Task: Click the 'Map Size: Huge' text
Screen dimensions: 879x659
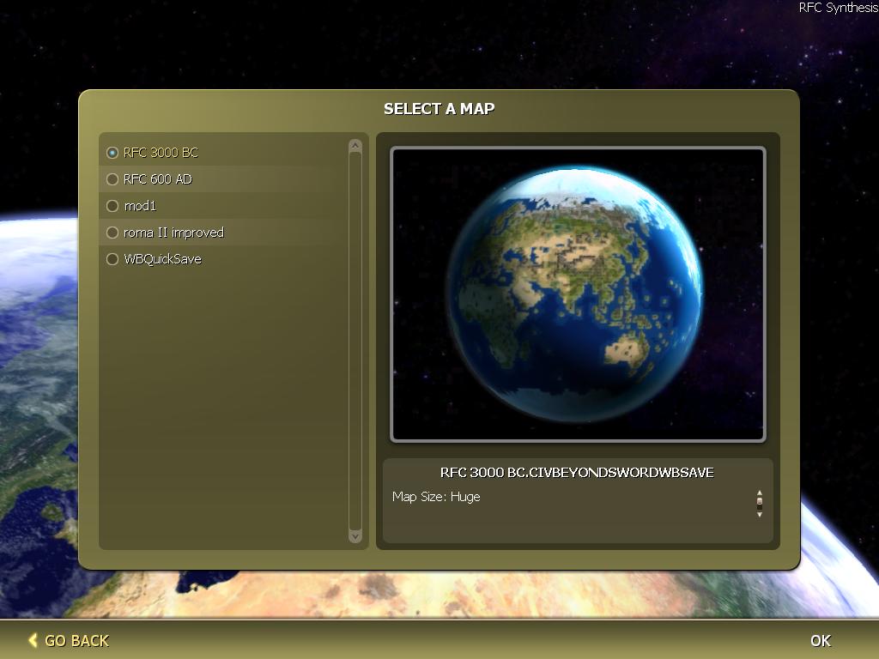Action: point(436,497)
